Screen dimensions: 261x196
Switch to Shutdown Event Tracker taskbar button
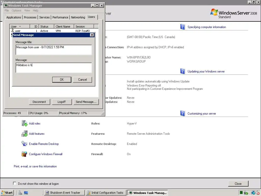coord(64,193)
